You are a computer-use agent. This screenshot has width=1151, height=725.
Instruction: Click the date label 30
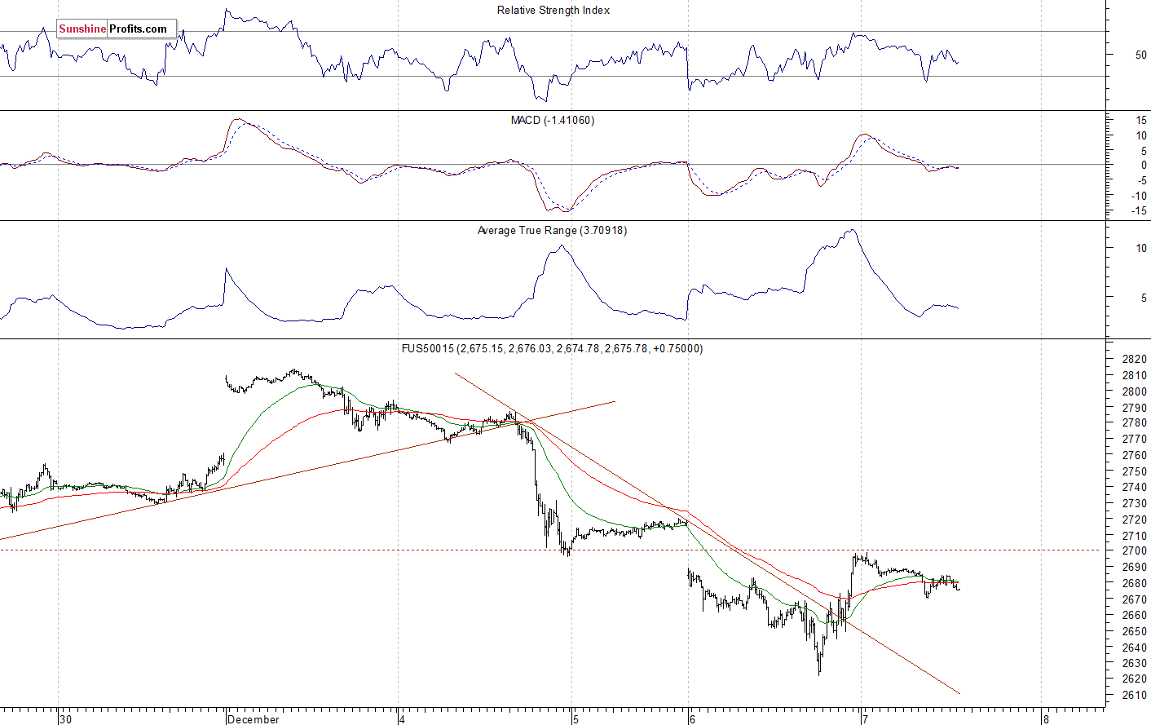66,719
